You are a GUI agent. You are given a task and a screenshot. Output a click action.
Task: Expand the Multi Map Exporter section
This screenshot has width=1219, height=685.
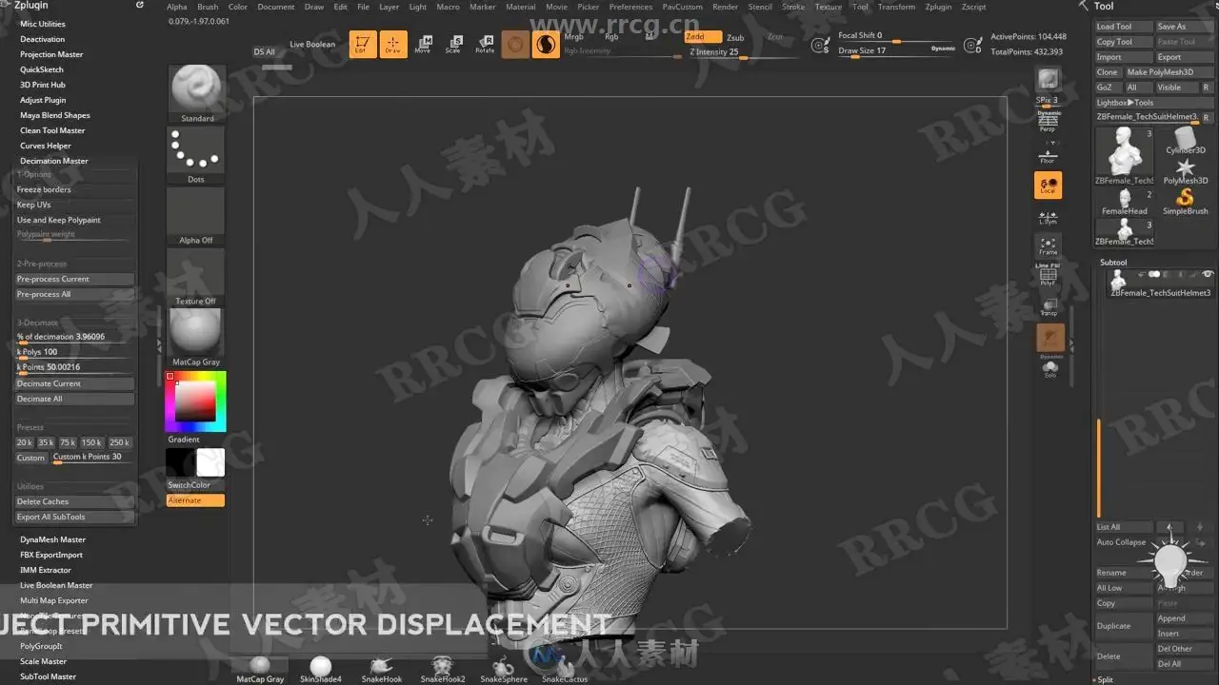click(x=54, y=600)
